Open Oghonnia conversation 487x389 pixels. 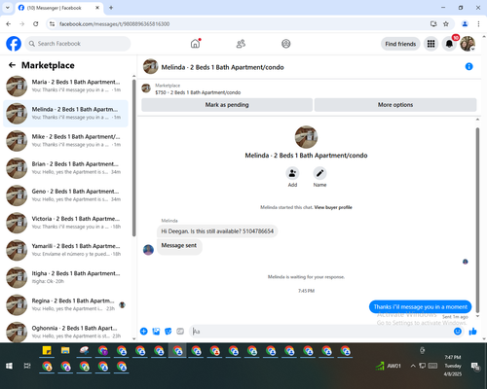[65, 332]
